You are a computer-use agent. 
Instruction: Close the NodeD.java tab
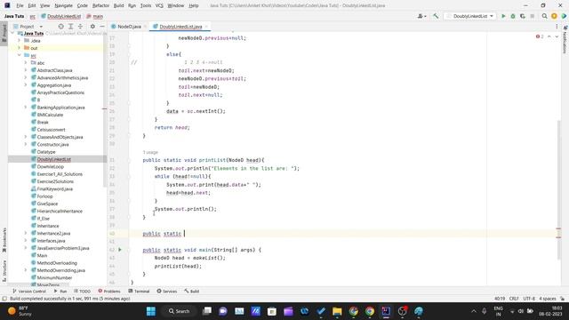click(145, 27)
